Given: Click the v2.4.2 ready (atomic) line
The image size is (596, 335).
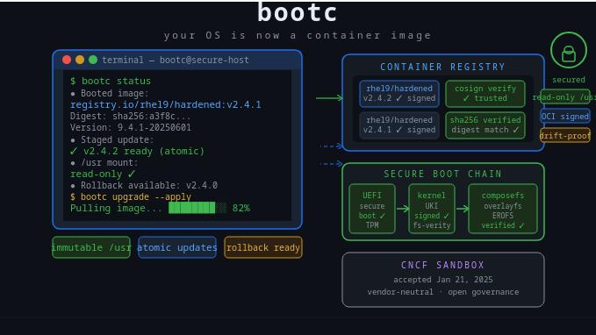Looking at the screenshot, I should click(137, 151).
